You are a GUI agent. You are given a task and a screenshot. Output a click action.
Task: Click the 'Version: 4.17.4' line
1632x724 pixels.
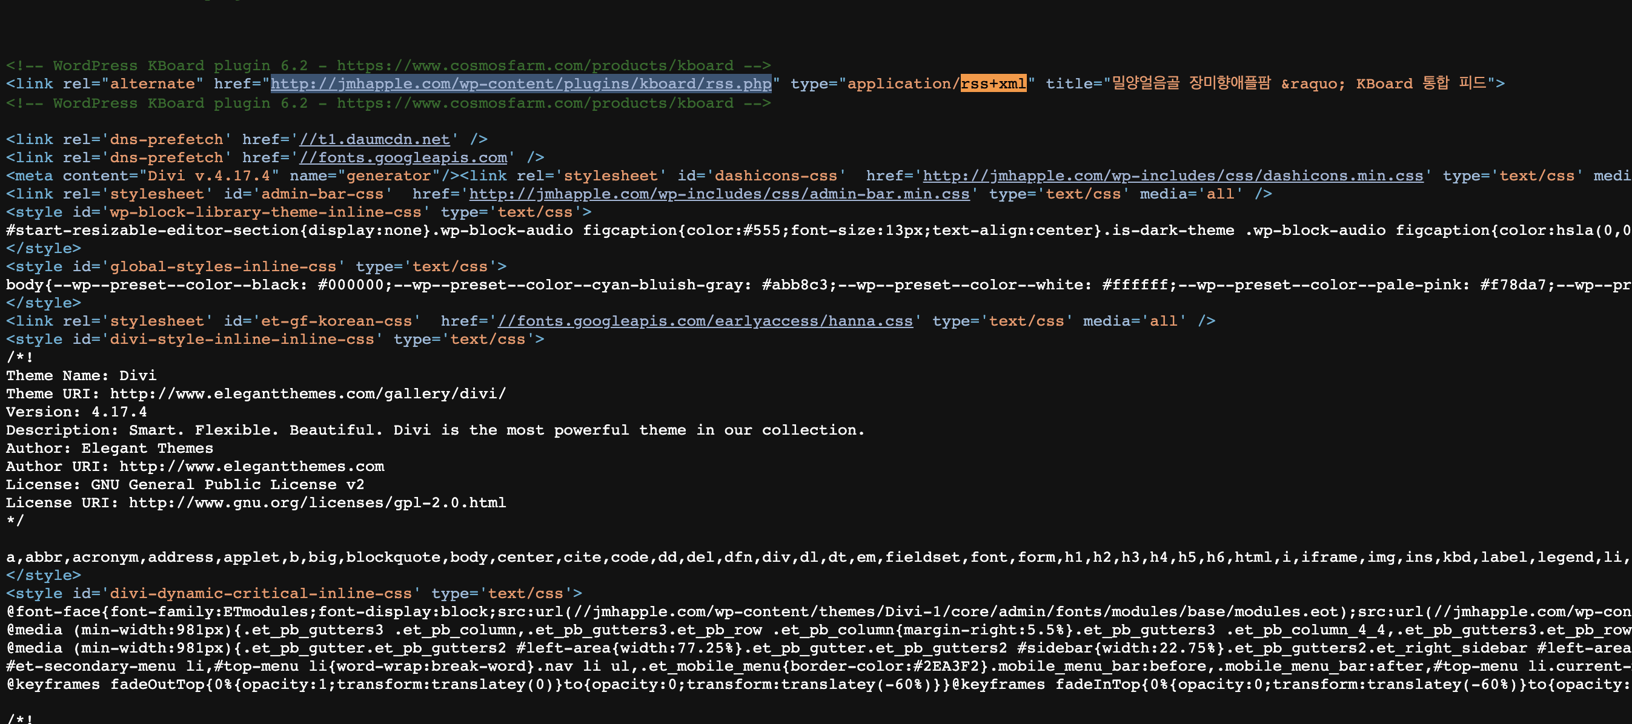coord(76,412)
